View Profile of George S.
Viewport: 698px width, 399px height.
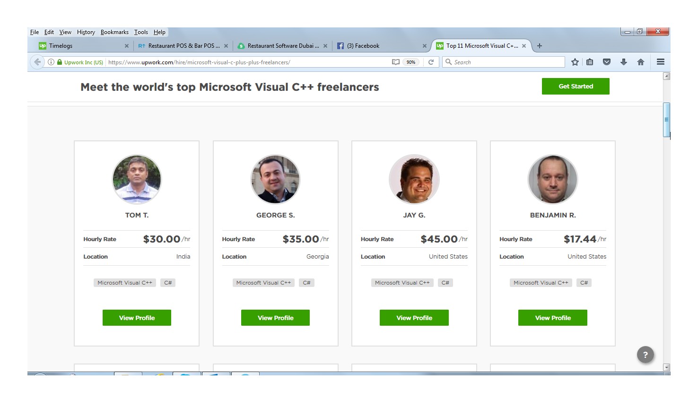[275, 318]
